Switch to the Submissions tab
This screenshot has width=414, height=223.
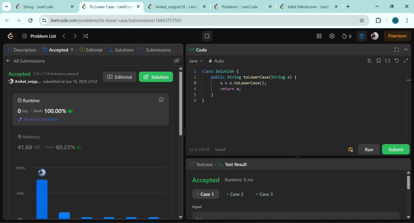(155, 50)
